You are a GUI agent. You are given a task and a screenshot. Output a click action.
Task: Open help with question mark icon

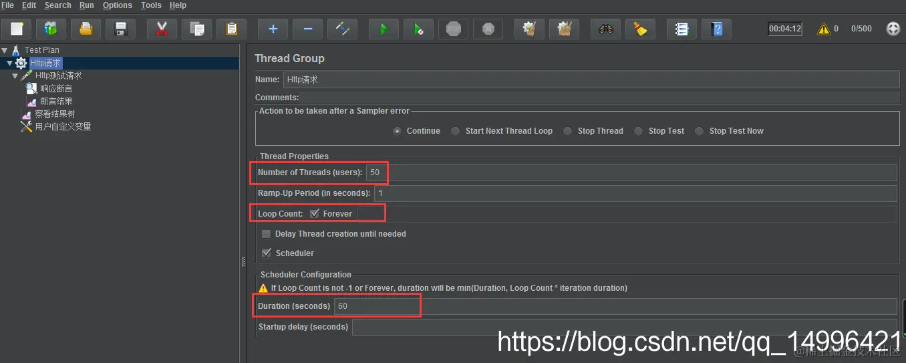(716, 29)
